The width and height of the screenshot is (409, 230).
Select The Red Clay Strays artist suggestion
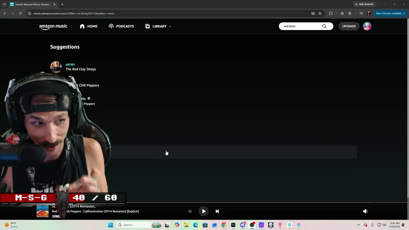pyautogui.click(x=81, y=69)
